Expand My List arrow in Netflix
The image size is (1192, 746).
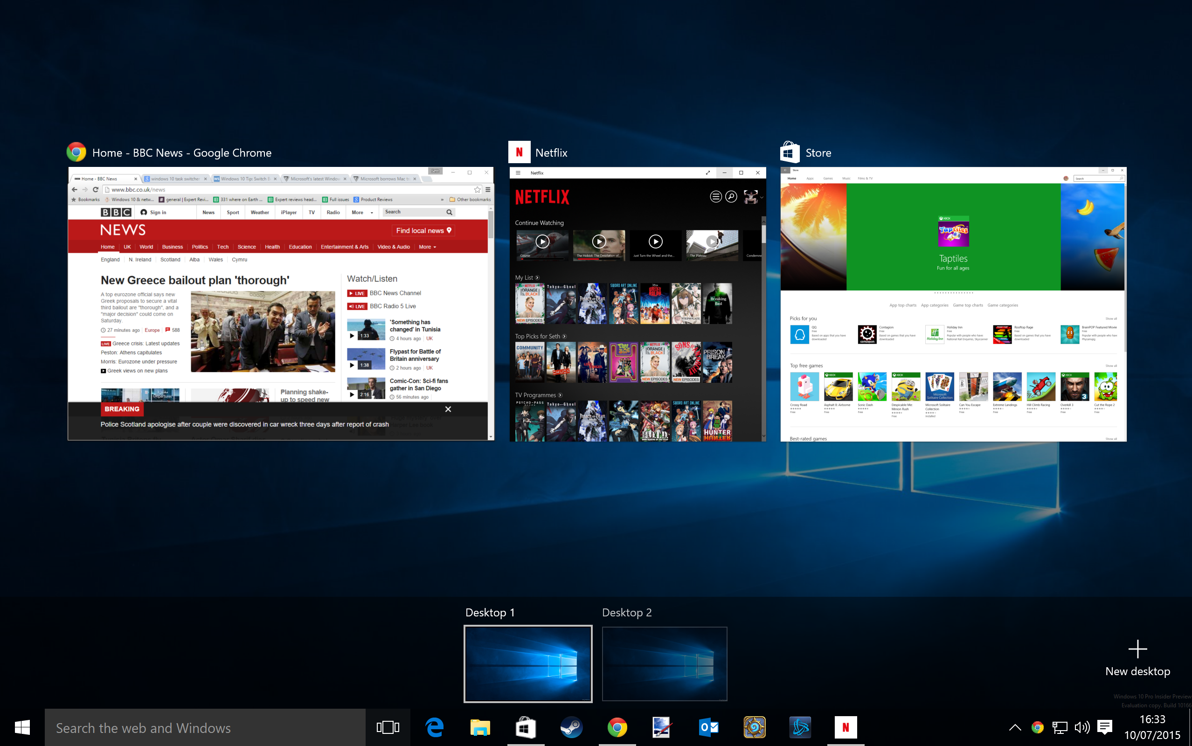pos(537,278)
